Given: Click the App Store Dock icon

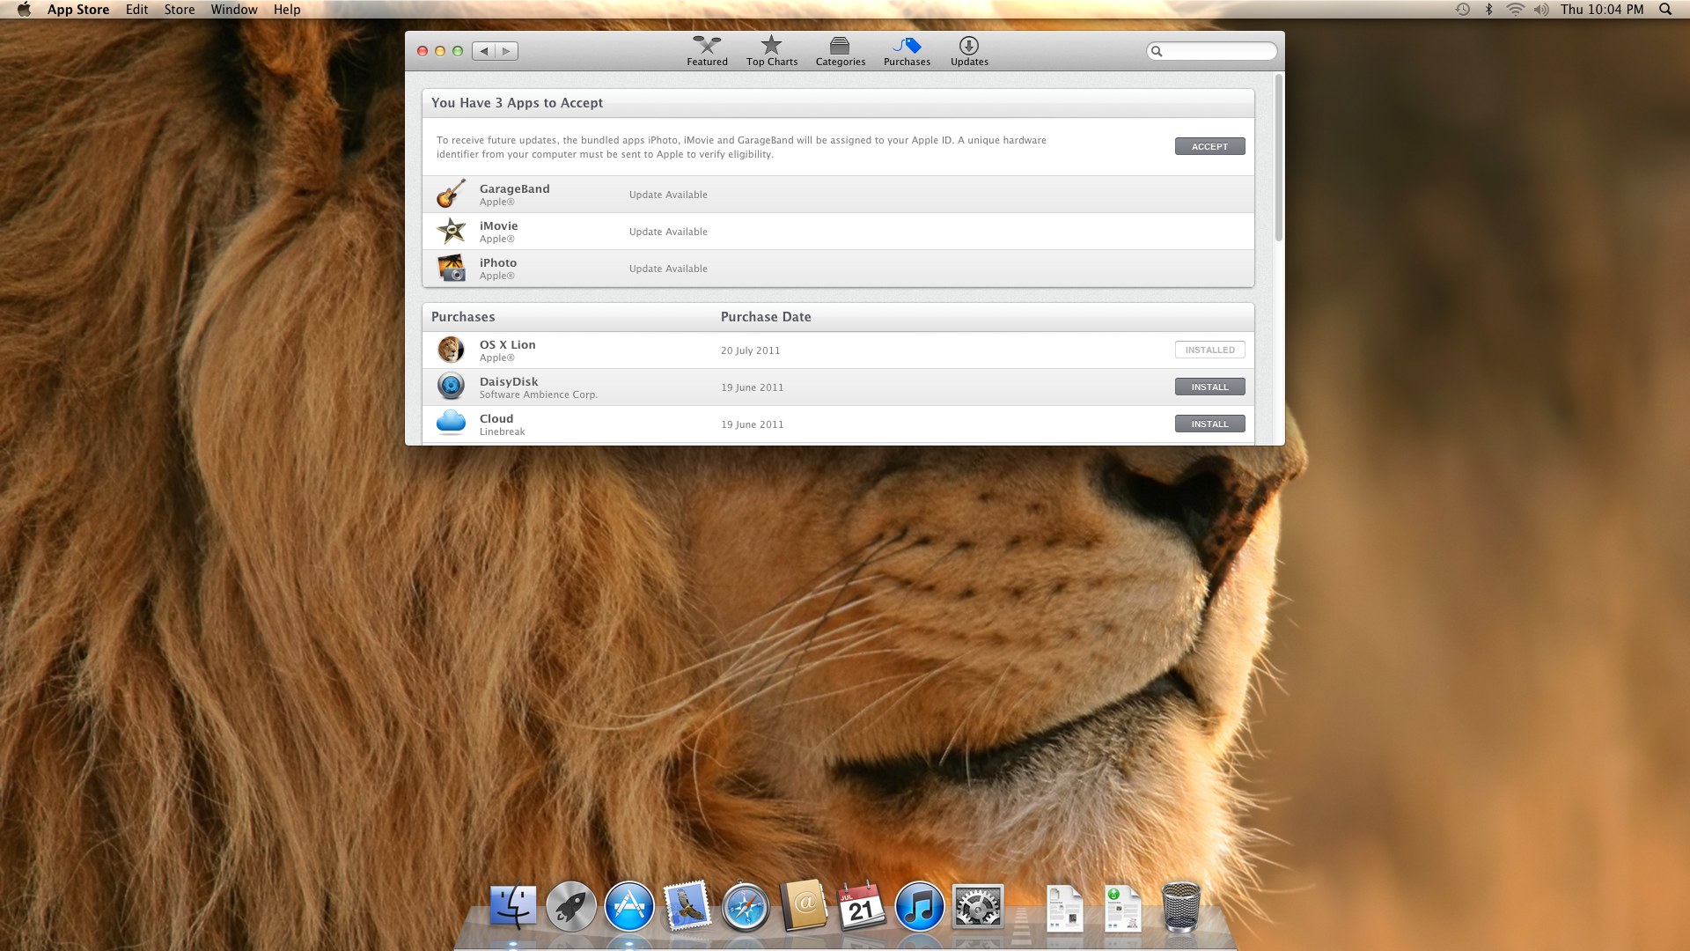Looking at the screenshot, I should tap(628, 907).
